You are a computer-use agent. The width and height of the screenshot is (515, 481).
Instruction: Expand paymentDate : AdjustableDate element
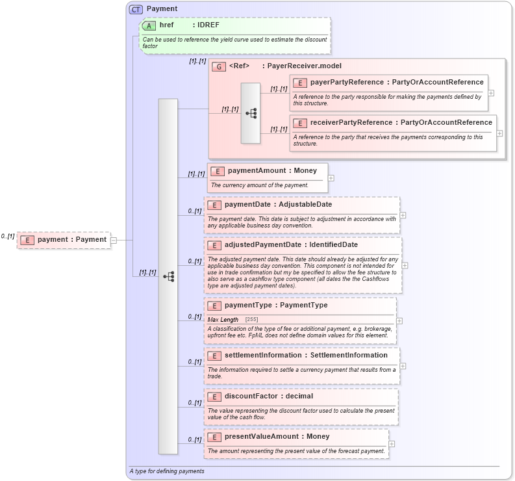[403, 215]
